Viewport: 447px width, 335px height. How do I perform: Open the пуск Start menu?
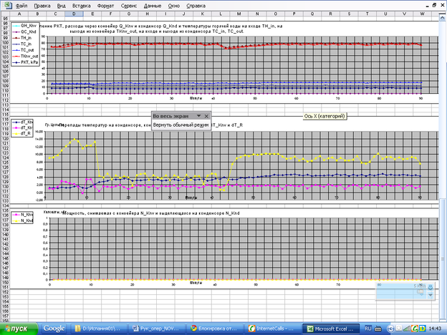(x=19, y=329)
